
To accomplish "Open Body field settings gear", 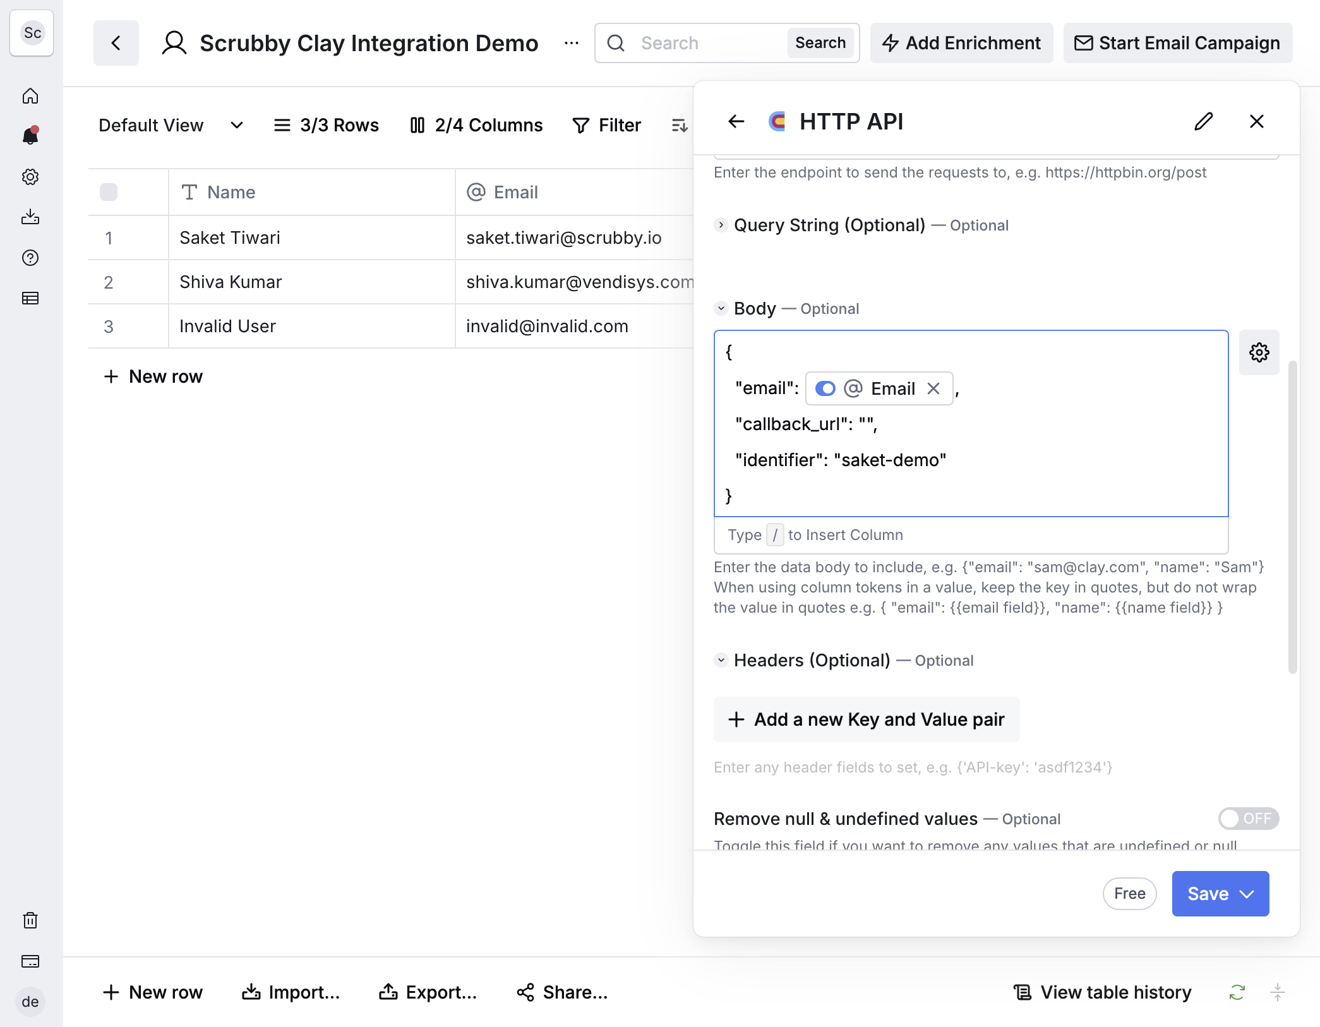I will point(1259,352).
